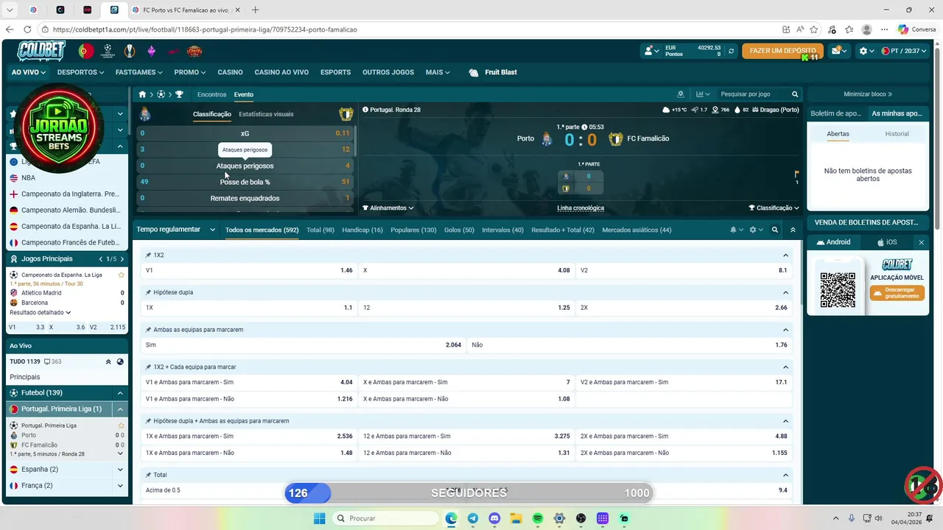Go to next Jogos Principais item

122,259
